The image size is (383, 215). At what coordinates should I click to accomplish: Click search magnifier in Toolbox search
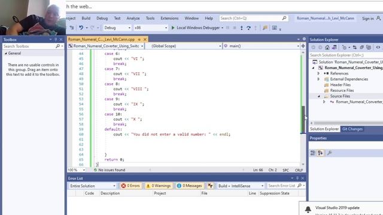click(x=57, y=46)
